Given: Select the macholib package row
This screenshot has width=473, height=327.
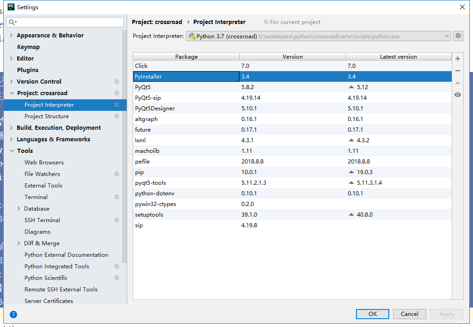Looking at the screenshot, I should [x=292, y=151].
